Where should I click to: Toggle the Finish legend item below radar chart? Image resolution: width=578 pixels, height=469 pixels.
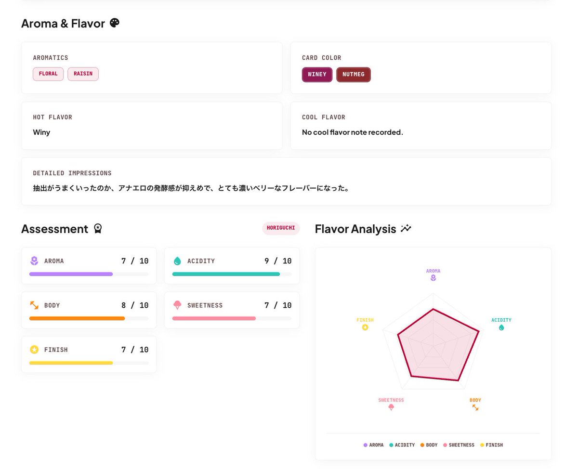point(491,445)
